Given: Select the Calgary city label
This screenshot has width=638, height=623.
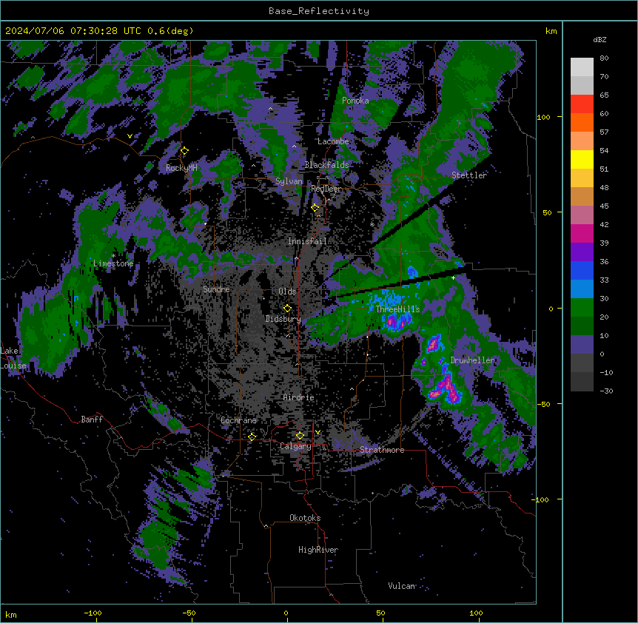Looking at the screenshot, I should (x=296, y=446).
